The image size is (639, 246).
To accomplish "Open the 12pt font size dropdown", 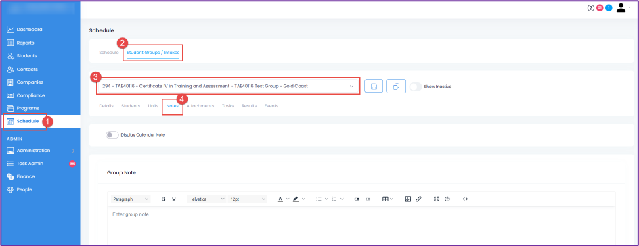I will point(248,199).
